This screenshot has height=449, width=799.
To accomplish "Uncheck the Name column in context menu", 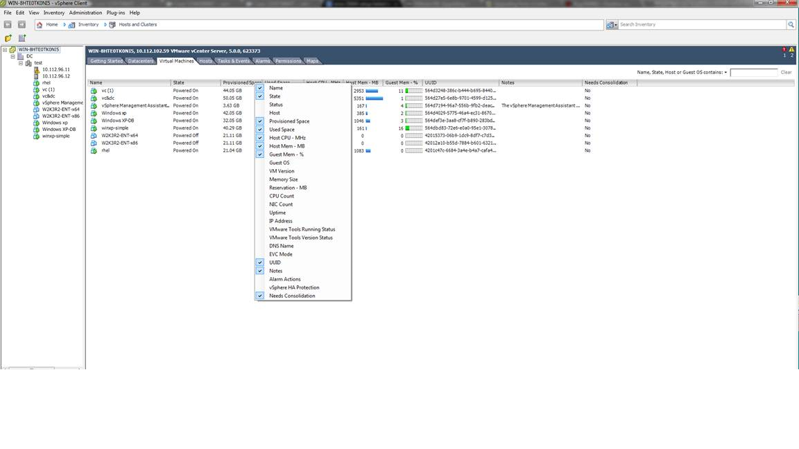I will [x=260, y=88].
